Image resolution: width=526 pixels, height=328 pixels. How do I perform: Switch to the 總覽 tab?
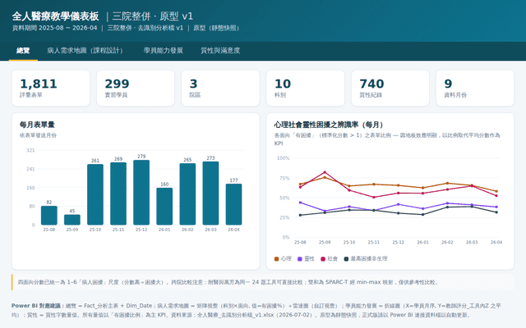[x=23, y=51]
